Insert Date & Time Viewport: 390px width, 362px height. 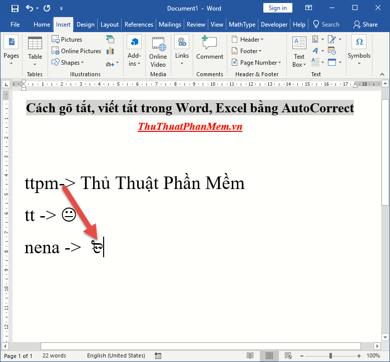pyautogui.click(x=332, y=51)
